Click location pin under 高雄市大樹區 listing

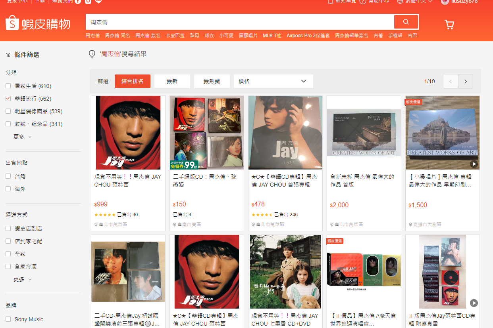tap(410, 225)
